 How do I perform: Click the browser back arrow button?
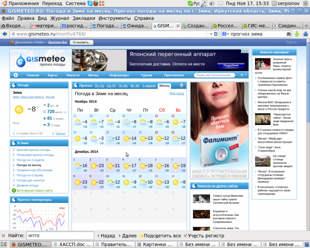click(5, 34)
